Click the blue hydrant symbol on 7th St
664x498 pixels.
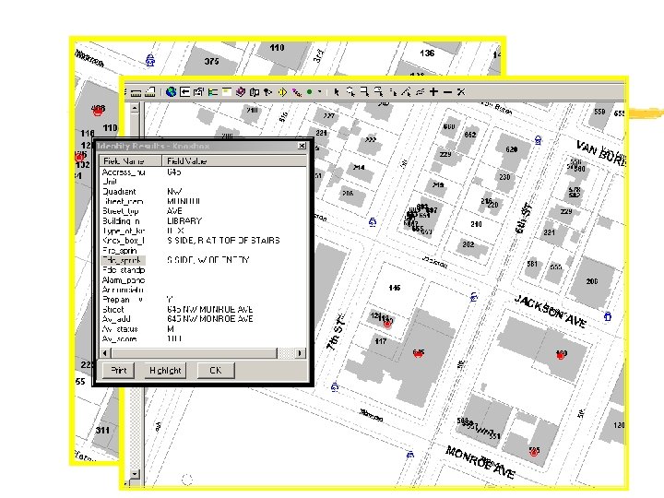point(335,386)
